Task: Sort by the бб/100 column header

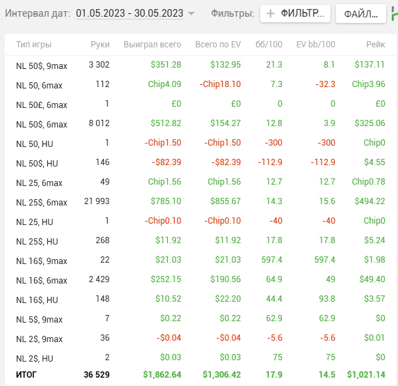Action: [x=269, y=45]
